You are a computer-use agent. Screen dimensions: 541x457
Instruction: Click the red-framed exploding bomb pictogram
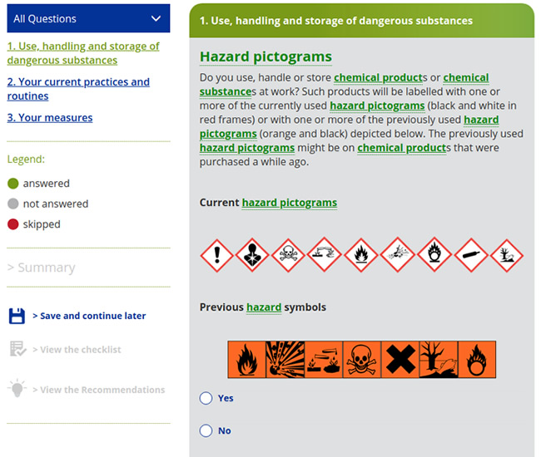point(397,255)
